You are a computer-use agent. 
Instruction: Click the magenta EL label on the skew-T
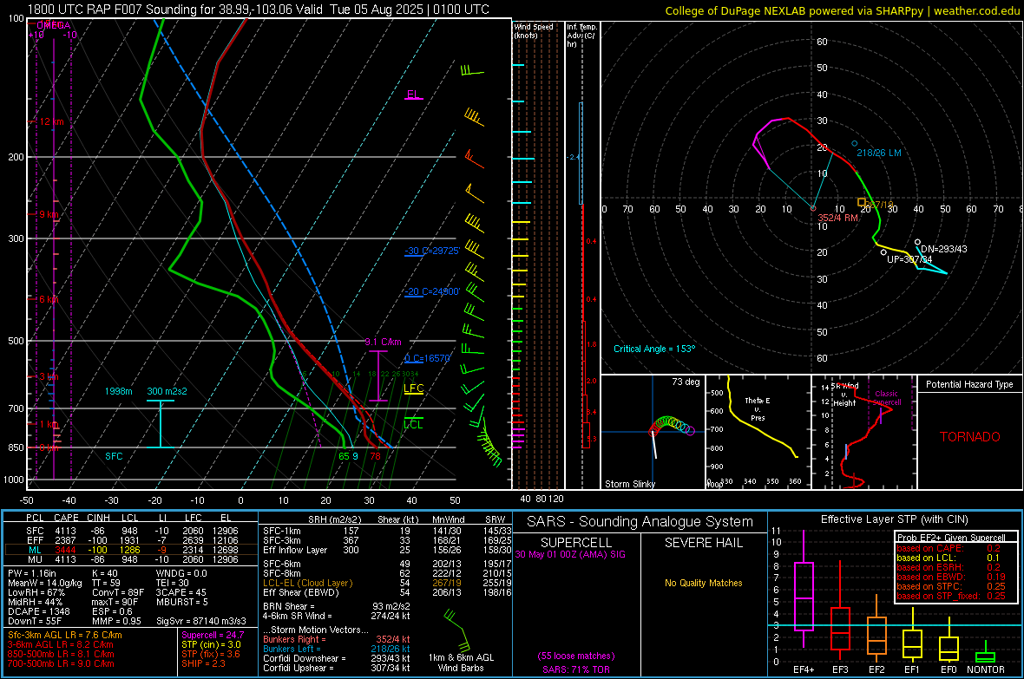pos(413,94)
